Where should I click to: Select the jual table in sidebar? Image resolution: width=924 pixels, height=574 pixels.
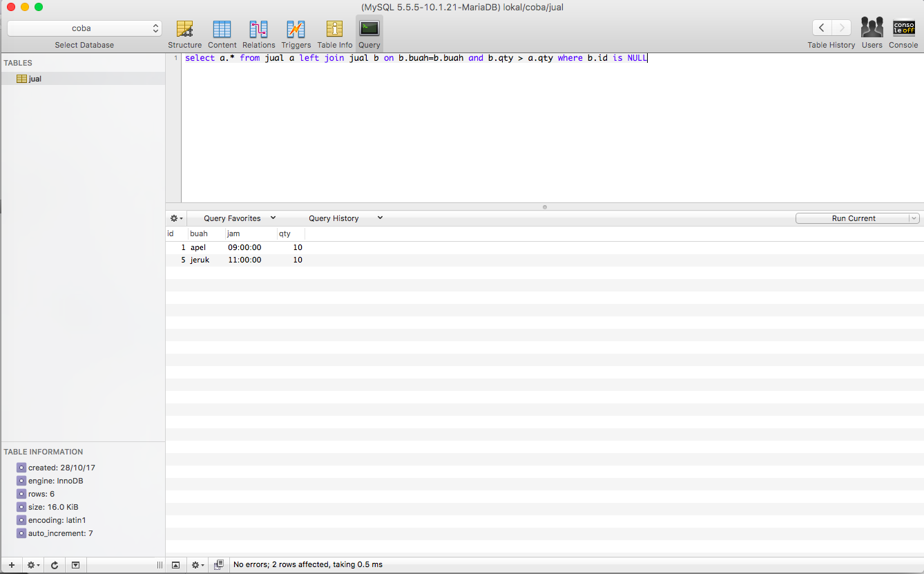point(83,79)
